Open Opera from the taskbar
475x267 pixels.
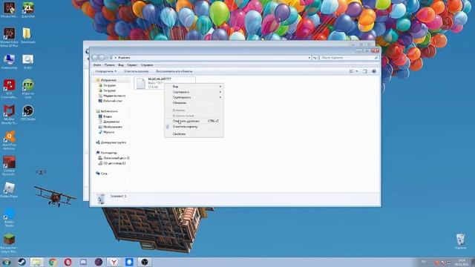coord(68,262)
